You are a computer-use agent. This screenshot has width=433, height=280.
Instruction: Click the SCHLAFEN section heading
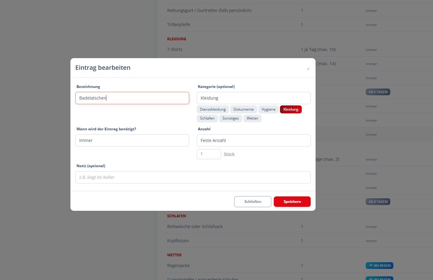click(176, 216)
